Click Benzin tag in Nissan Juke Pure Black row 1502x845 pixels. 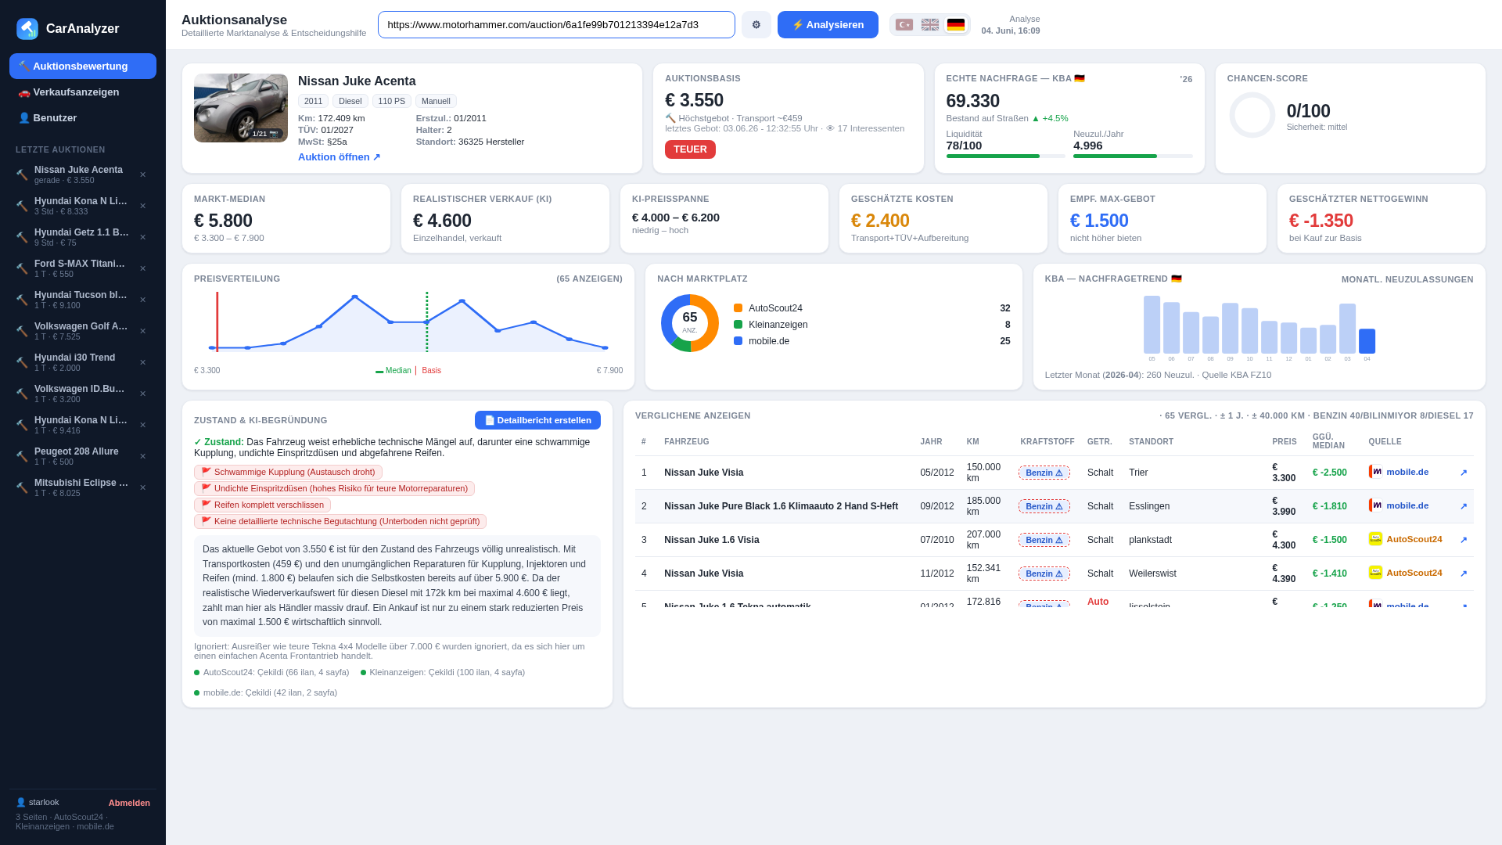pyautogui.click(x=1044, y=506)
